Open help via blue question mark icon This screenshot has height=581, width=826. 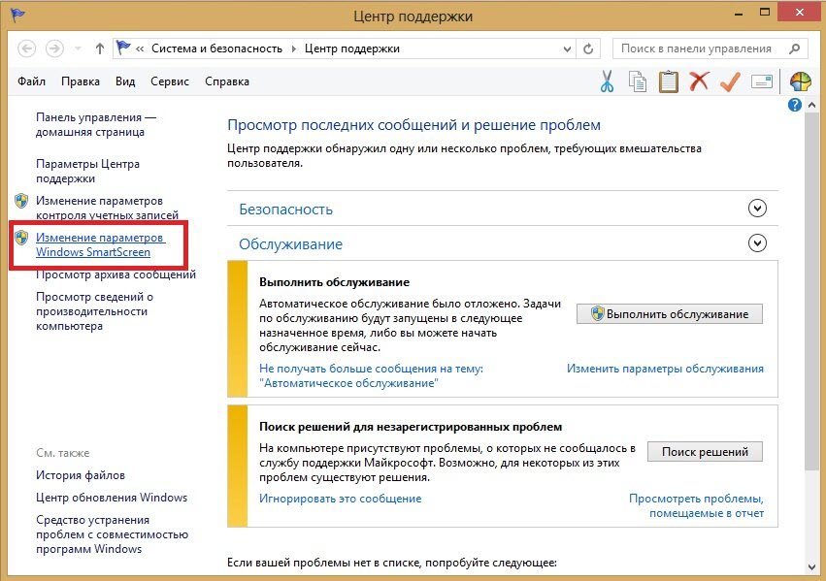pyautogui.click(x=795, y=105)
